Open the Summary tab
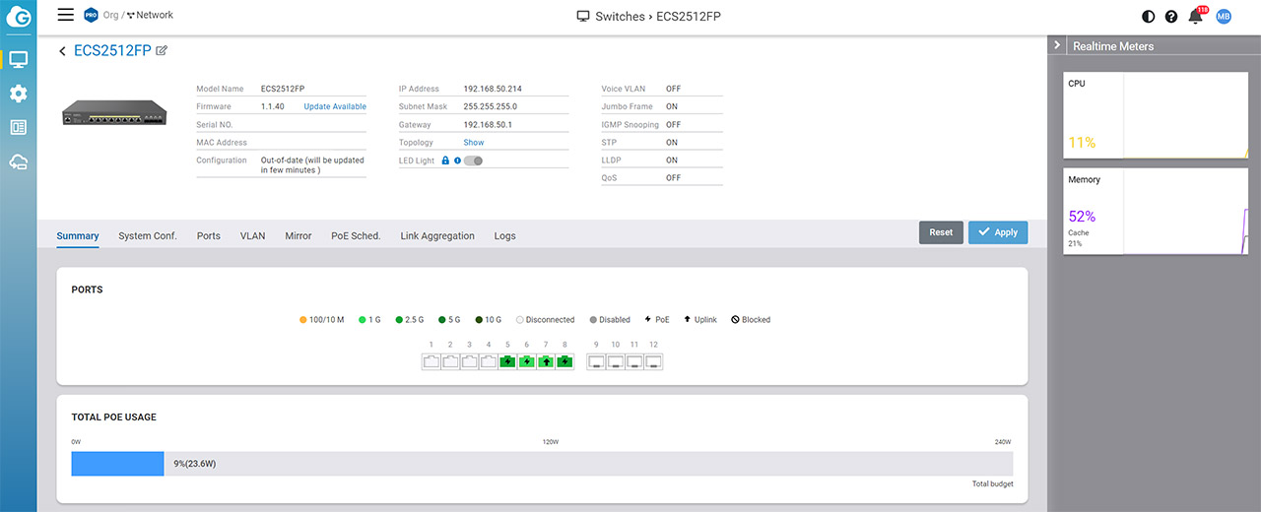Viewport: 1261px width, 512px height. (78, 235)
